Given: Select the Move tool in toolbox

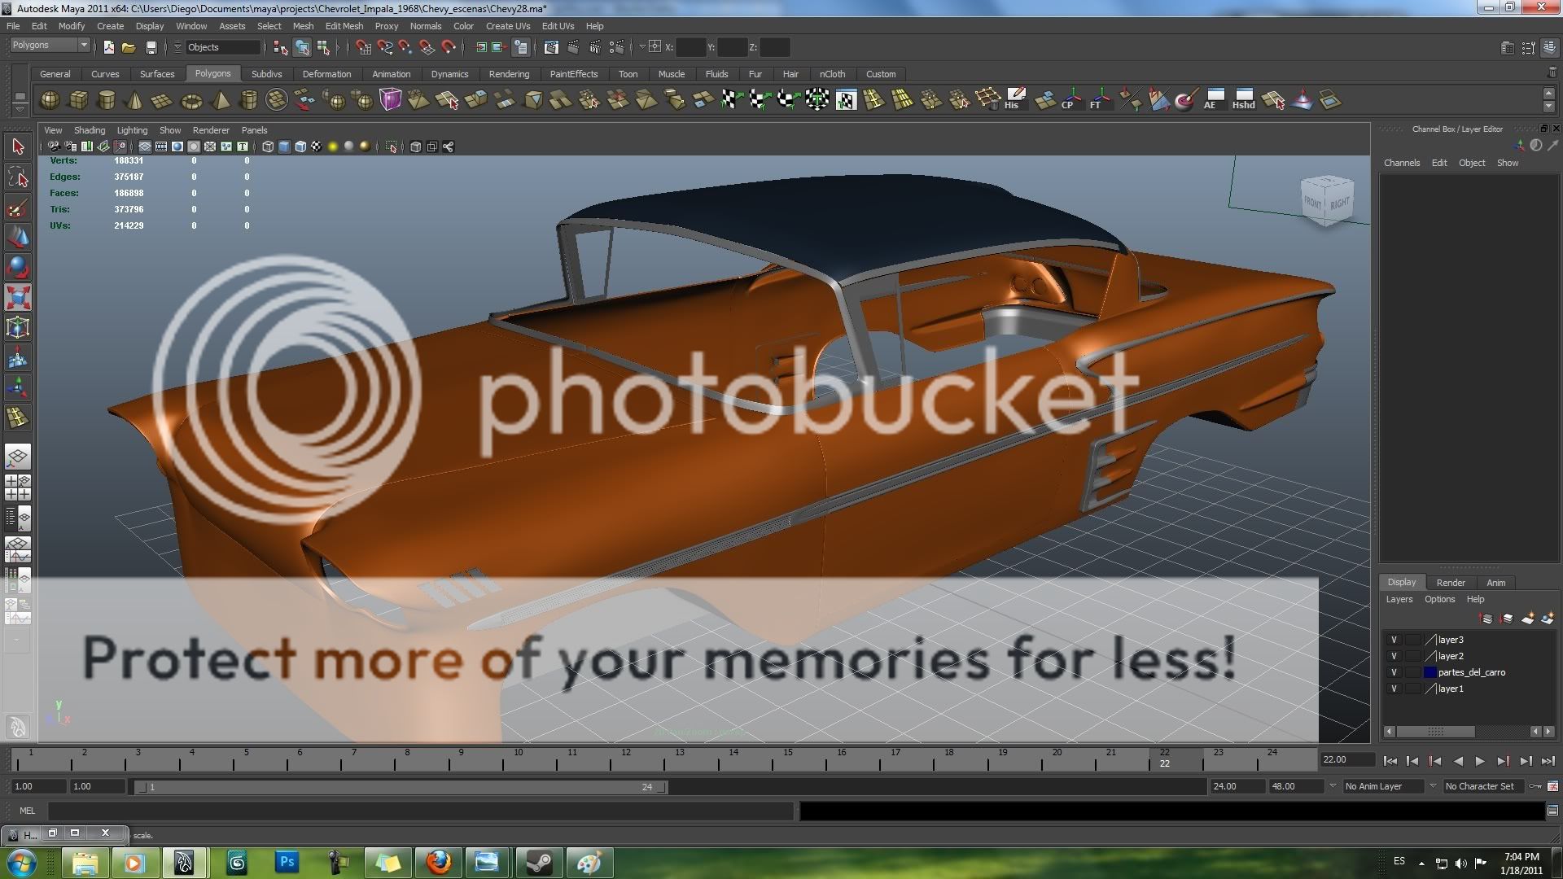Looking at the screenshot, I should pos(18,238).
